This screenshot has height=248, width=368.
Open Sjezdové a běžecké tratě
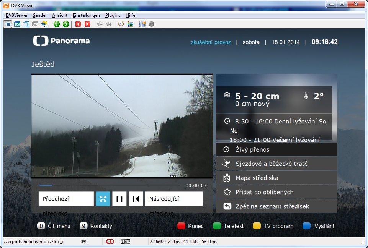point(276,164)
